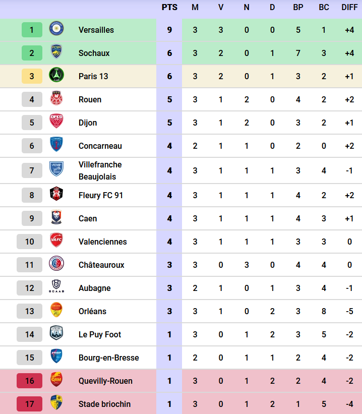The width and height of the screenshot is (362, 414).
Task: Click the DIFF column header
Action: coord(349,7)
